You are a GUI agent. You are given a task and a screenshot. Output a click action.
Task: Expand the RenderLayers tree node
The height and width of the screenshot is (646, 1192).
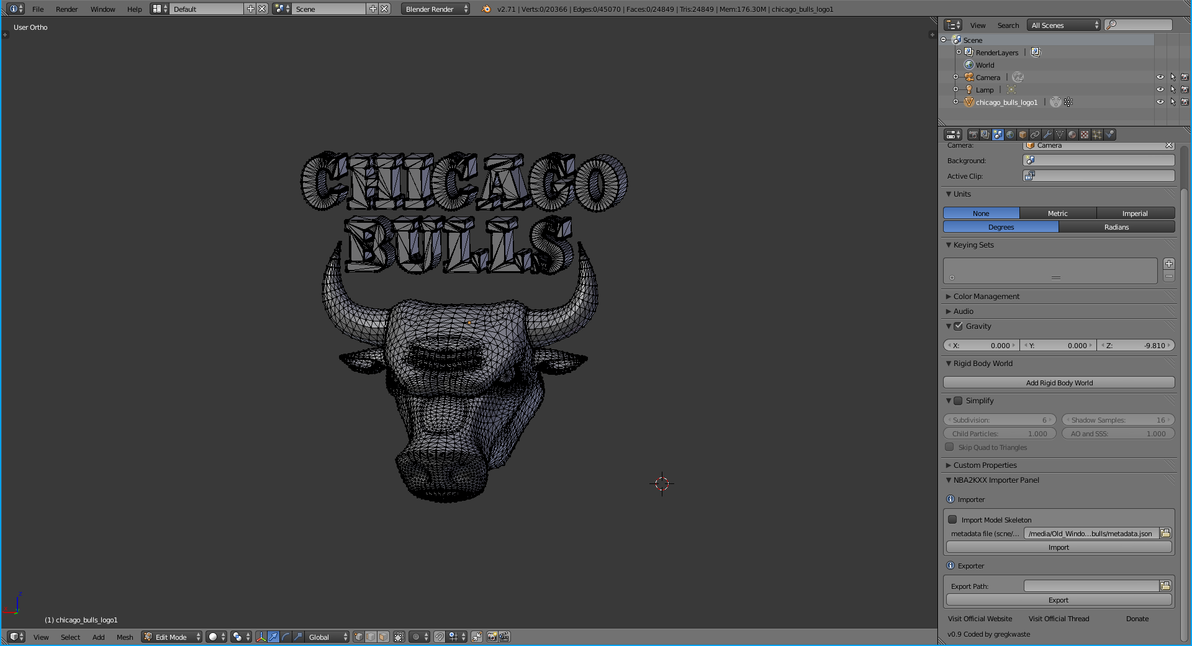click(959, 52)
